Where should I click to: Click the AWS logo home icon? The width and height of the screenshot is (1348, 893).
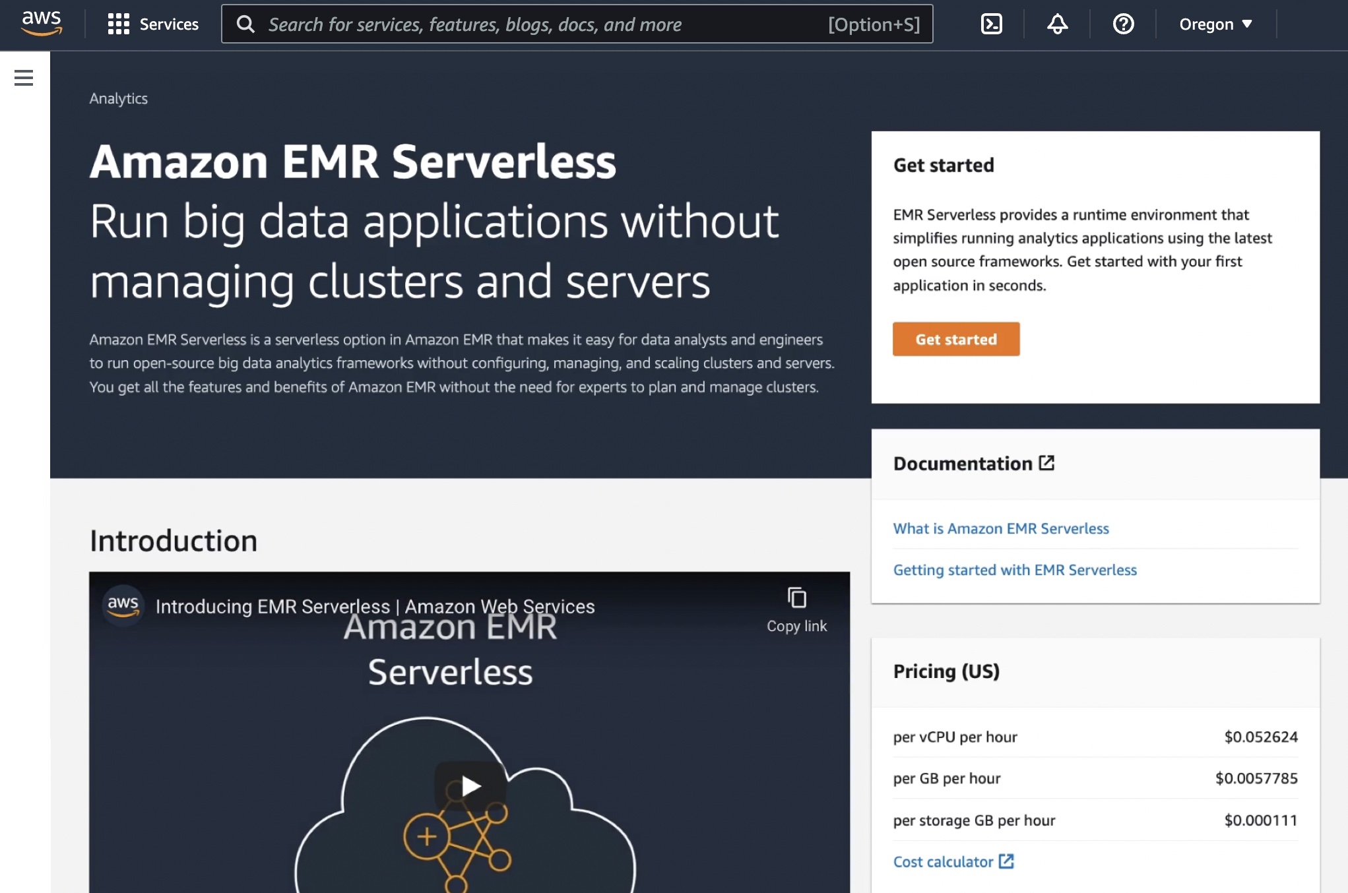42,23
